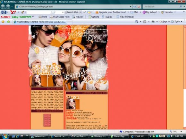Switch to the Damn.Rig... taskbar window

pyautogui.click(x=119, y=136)
